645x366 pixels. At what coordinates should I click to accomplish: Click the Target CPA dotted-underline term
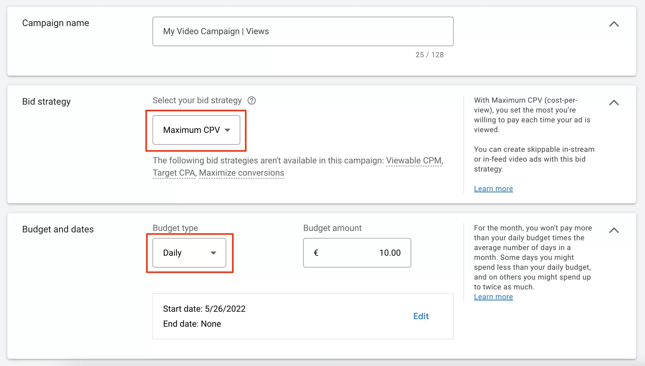click(174, 173)
